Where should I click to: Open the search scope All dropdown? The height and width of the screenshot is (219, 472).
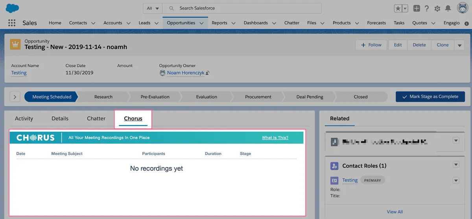click(153, 8)
